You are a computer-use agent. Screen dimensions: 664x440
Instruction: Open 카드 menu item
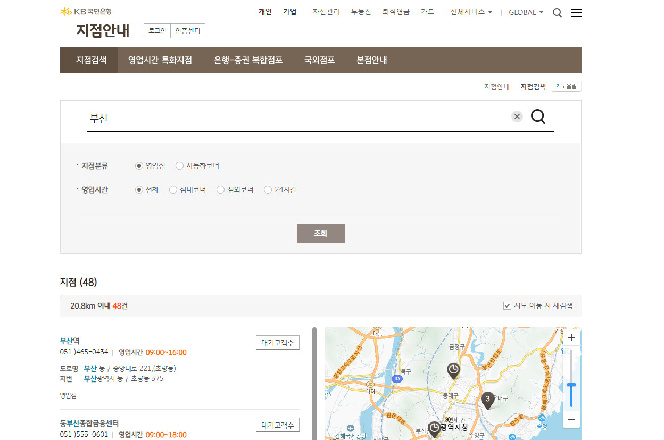[427, 12]
